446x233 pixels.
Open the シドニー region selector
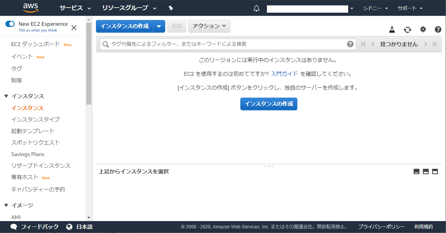(376, 8)
